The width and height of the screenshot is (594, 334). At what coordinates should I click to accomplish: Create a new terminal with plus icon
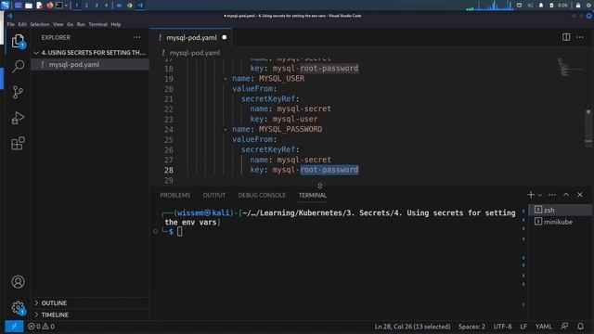tap(531, 195)
